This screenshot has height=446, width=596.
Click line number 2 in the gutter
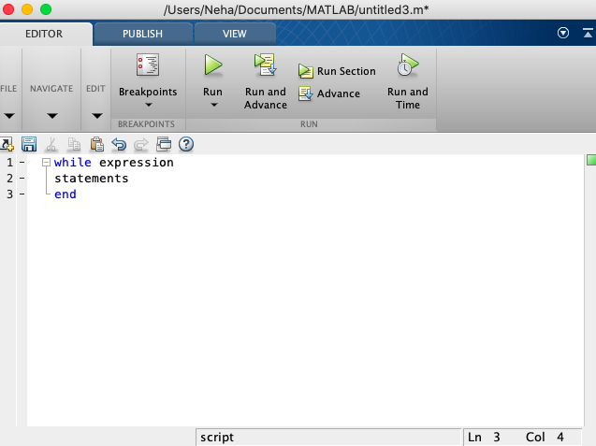tap(9, 179)
